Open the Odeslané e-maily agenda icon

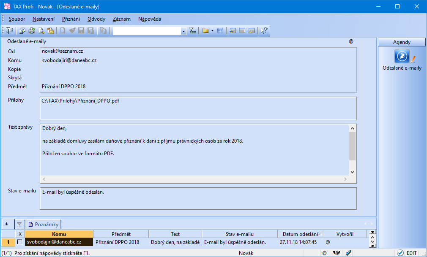[x=402, y=56]
